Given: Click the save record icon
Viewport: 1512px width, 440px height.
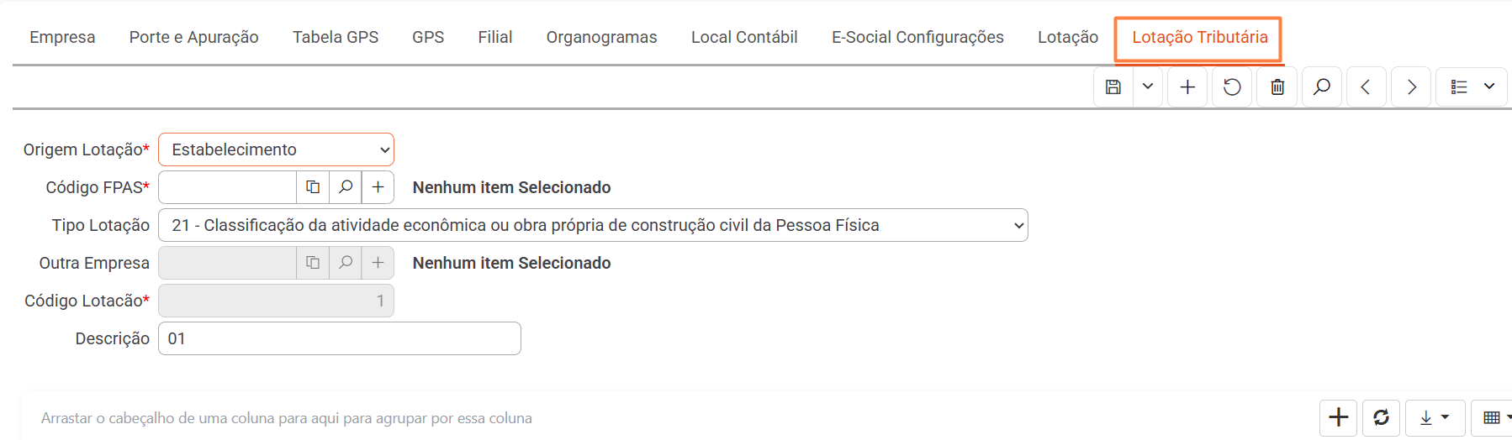Looking at the screenshot, I should click(1113, 87).
